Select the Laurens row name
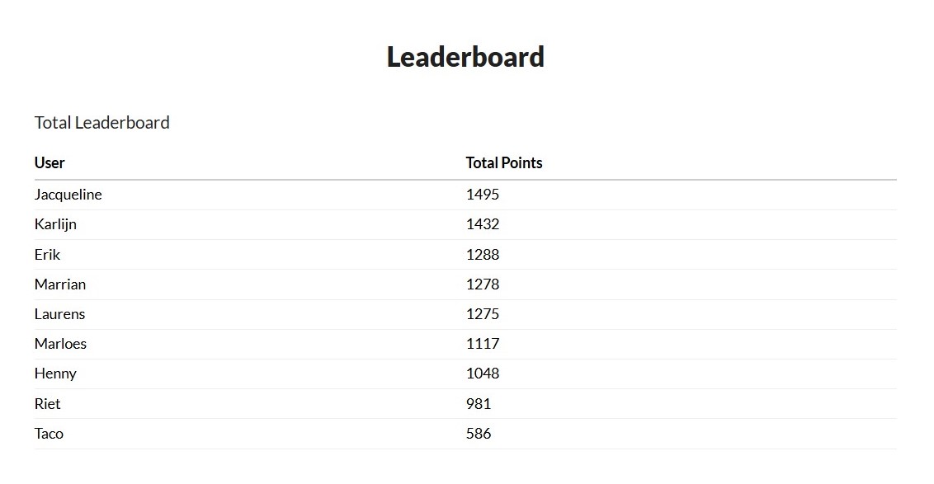 click(60, 314)
